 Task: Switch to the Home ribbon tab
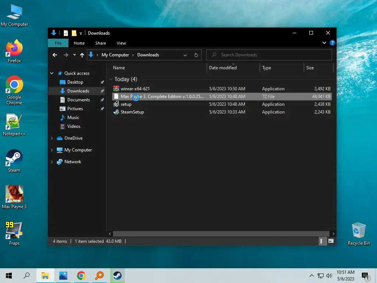(79, 43)
